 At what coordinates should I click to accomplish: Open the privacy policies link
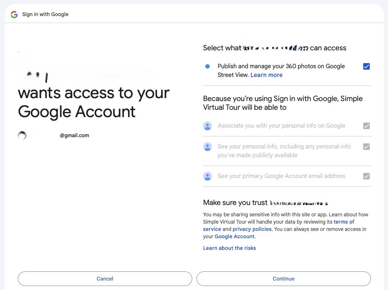[x=252, y=229]
